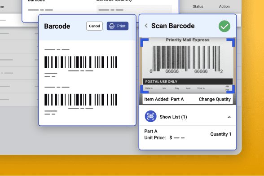Click the Change Quality link
Screen dimensions: 264x176
pos(215,99)
